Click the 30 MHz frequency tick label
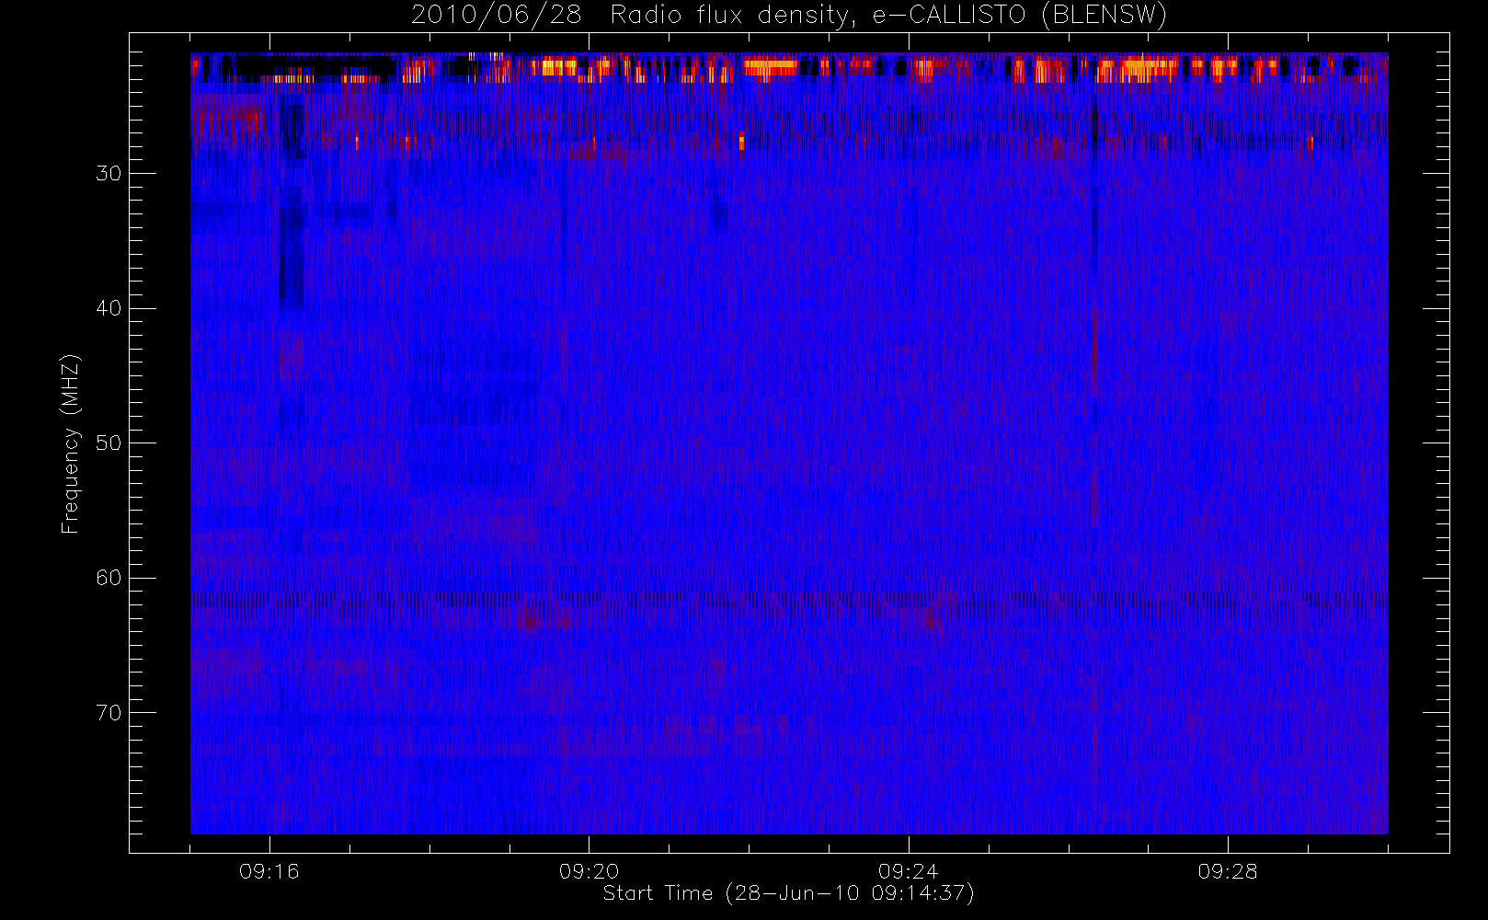Image resolution: width=1488 pixels, height=920 pixels. [x=109, y=173]
